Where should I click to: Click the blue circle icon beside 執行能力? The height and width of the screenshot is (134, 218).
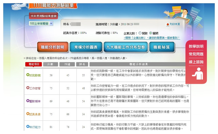pos(28,126)
